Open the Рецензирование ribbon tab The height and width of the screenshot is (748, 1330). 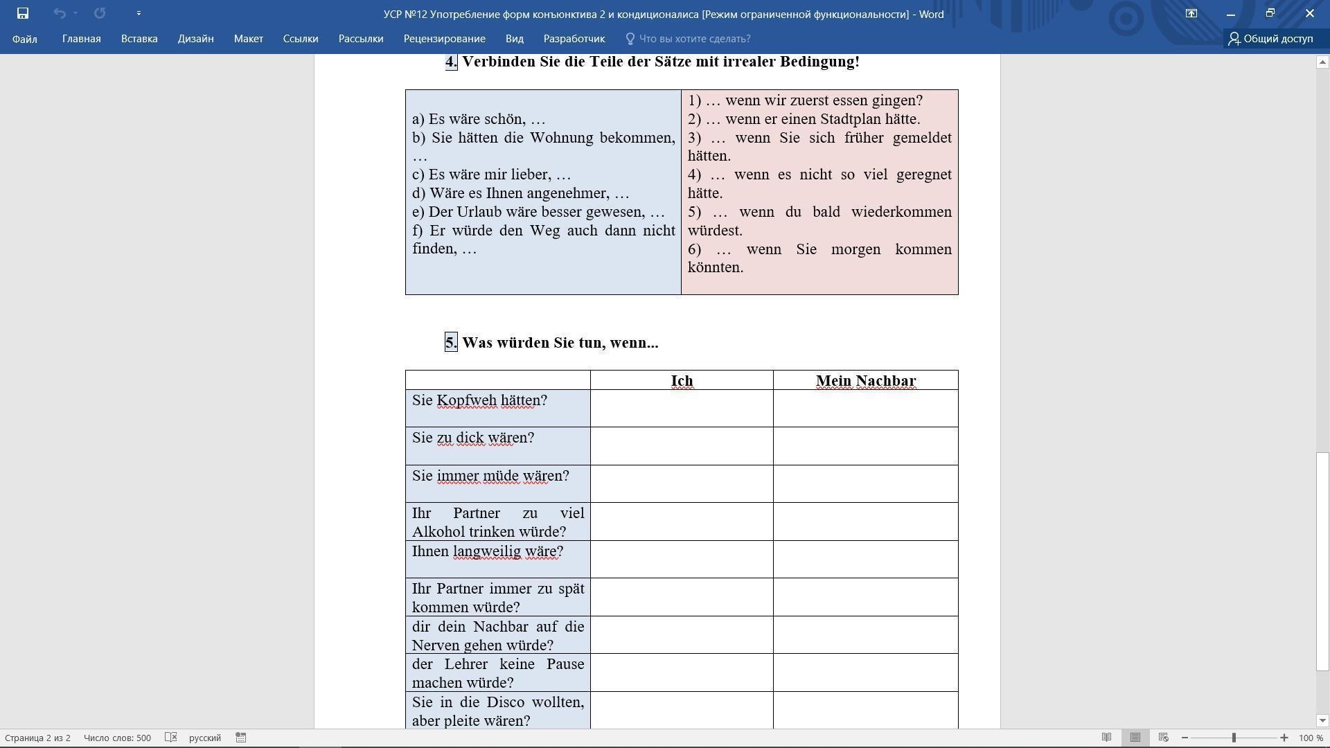point(444,39)
